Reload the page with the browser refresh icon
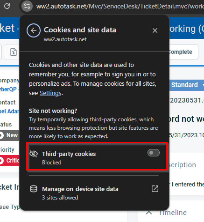 (7, 6)
